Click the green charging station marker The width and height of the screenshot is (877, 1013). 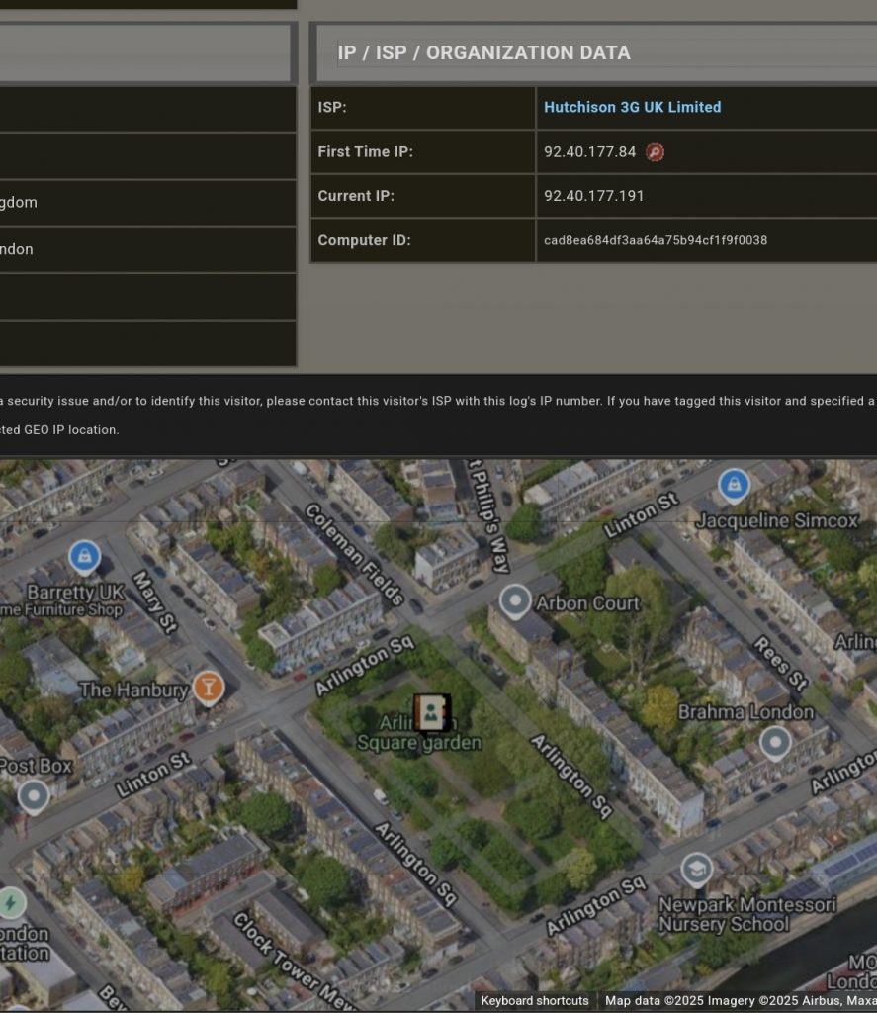[x=11, y=902]
